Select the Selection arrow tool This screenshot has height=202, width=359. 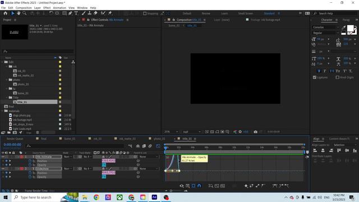pyautogui.click(x=13, y=13)
